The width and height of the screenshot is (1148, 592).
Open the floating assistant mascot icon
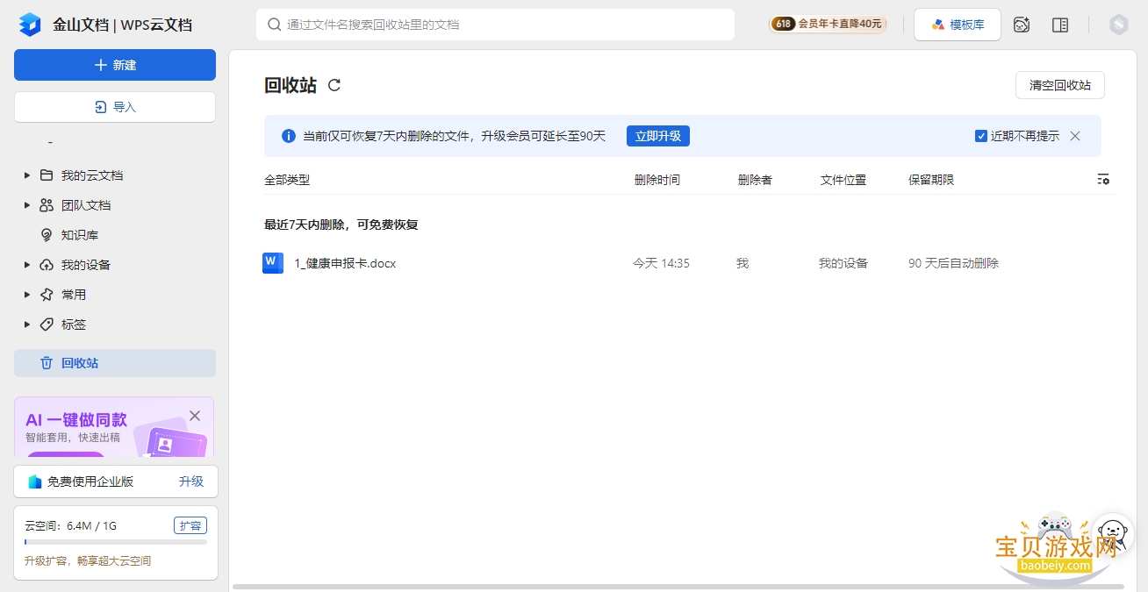[x=1112, y=533]
